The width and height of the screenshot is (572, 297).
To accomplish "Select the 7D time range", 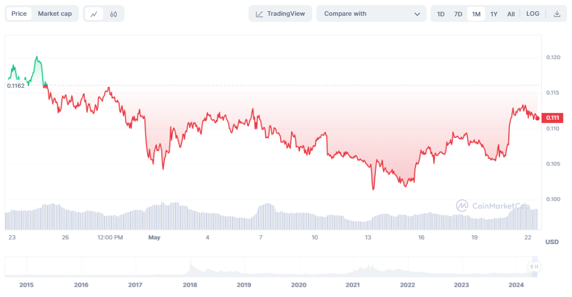I will 458,14.
